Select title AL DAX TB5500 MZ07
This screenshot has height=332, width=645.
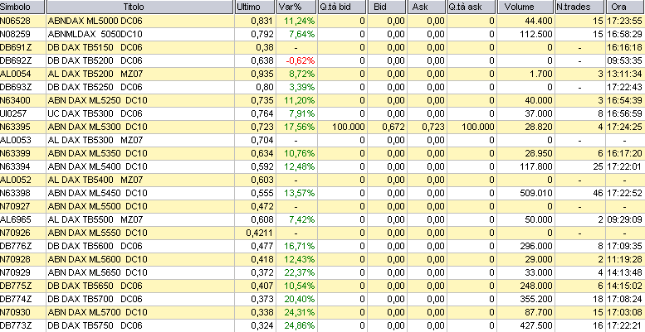click(95, 219)
